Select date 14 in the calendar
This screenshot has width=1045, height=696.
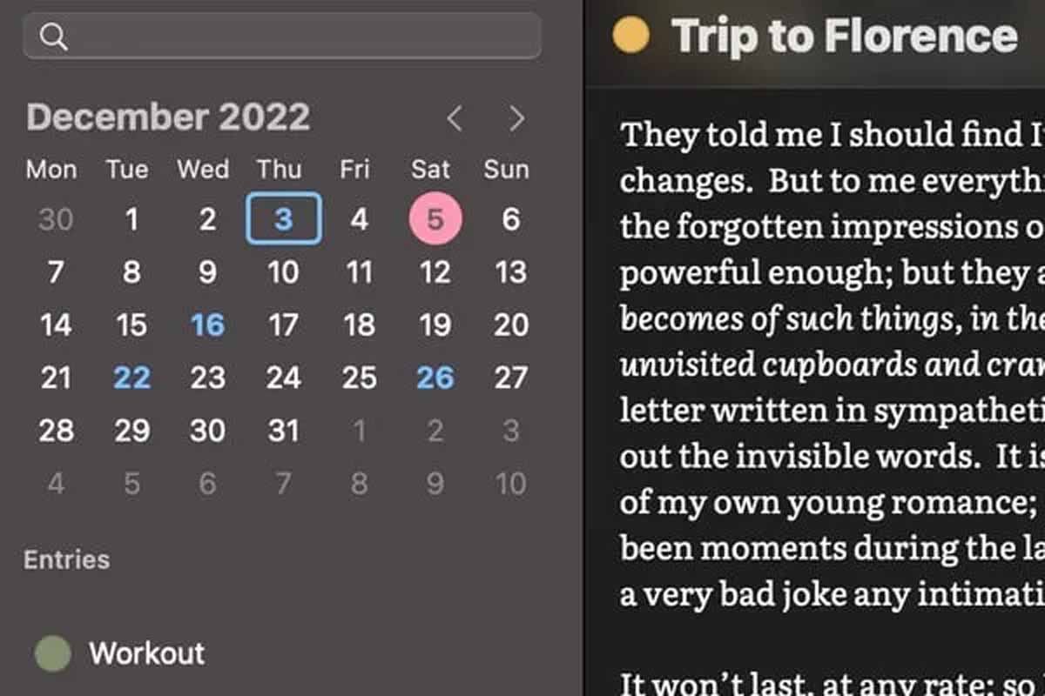(56, 325)
